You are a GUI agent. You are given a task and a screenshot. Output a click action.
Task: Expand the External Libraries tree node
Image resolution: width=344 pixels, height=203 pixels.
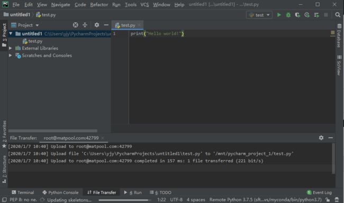pyautogui.click(x=10, y=48)
